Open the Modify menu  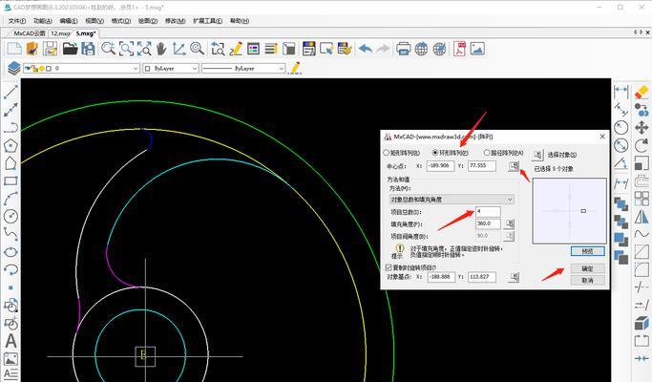[175, 21]
